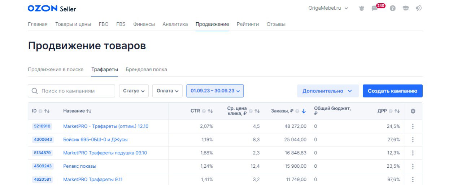Click search magnifier icon in campaign search
The image size is (462, 185).
(x=35, y=91)
